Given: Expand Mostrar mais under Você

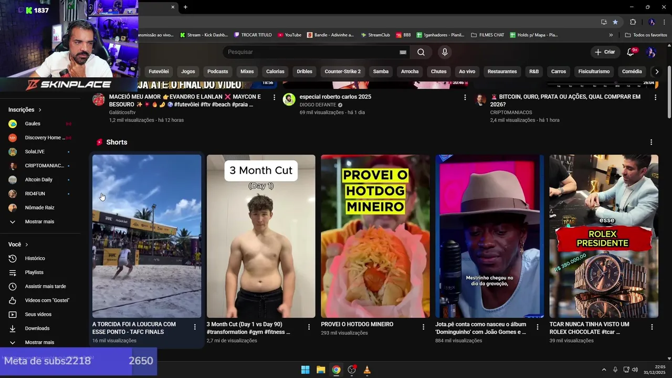Looking at the screenshot, I should 40,342.
